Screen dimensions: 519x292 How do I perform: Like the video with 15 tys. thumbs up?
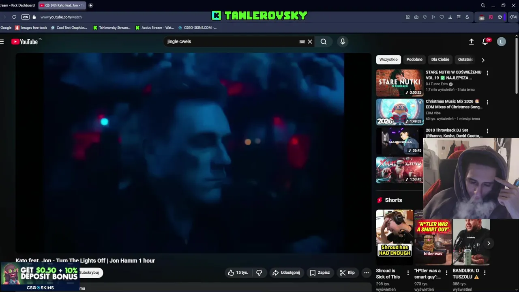[238, 273]
